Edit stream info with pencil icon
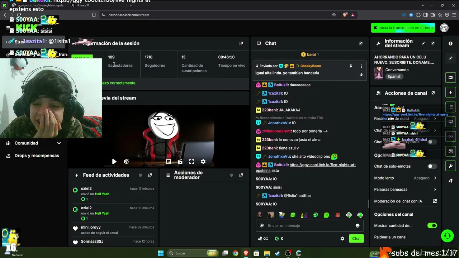459x258 pixels. tap(423, 43)
